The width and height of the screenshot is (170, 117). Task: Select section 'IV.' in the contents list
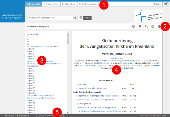pos(28,44)
